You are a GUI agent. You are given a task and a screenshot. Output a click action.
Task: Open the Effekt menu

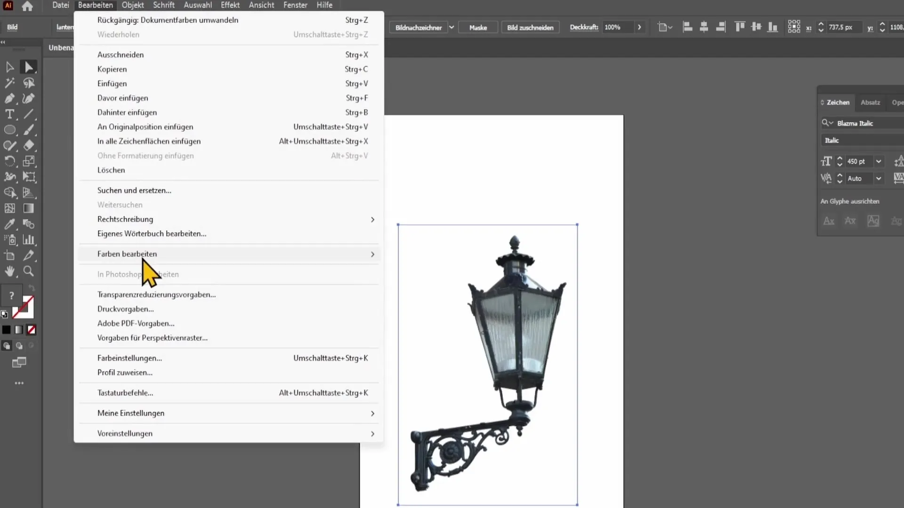tap(230, 5)
